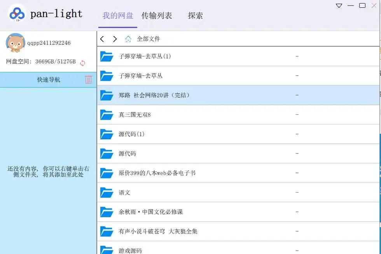This screenshot has height=254, width=381.
Task: Click folder icon of 子弹穿墙-去草丛(1)
Action: pos(107,56)
